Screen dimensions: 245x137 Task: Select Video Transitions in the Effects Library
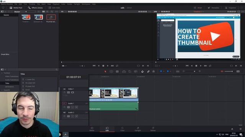click(12, 76)
